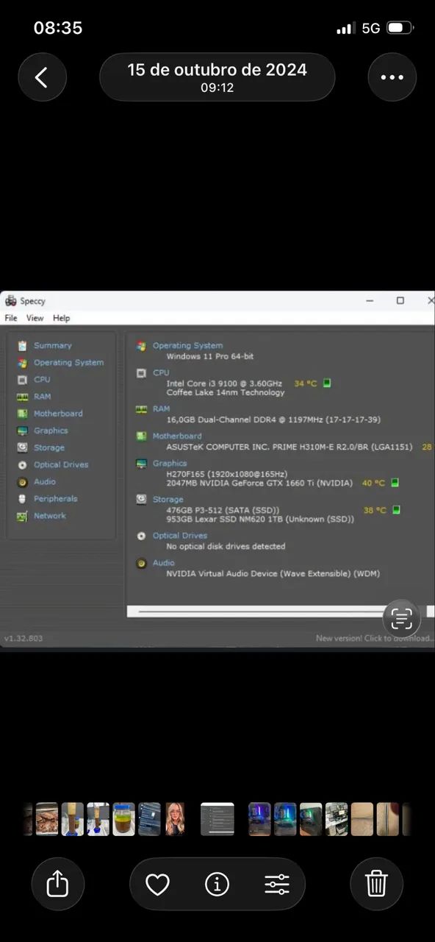Tap the 08:35 clock in status bar
Screen dimensions: 435x942
[x=58, y=28]
